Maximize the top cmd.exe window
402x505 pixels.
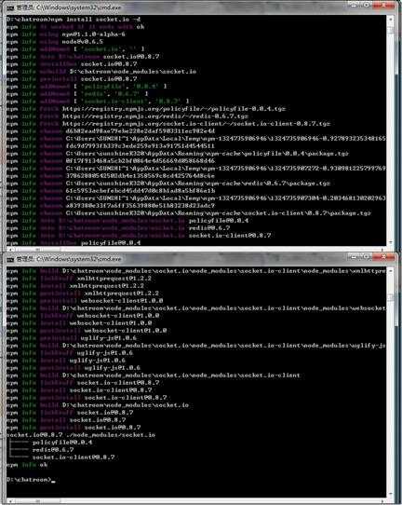point(367,6)
